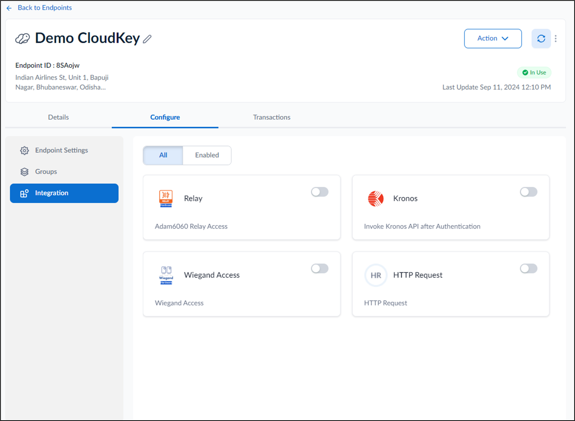Image resolution: width=575 pixels, height=421 pixels.
Task: Click the Adam6060 Relay Access description
Action: click(x=191, y=226)
